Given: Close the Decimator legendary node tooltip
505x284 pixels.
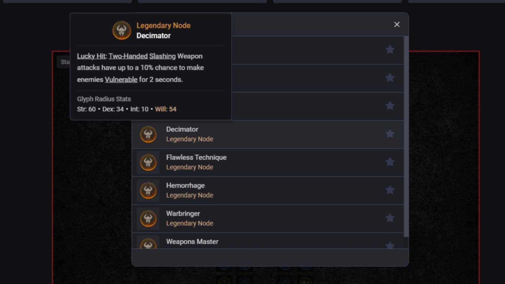Looking at the screenshot, I should coord(397,24).
